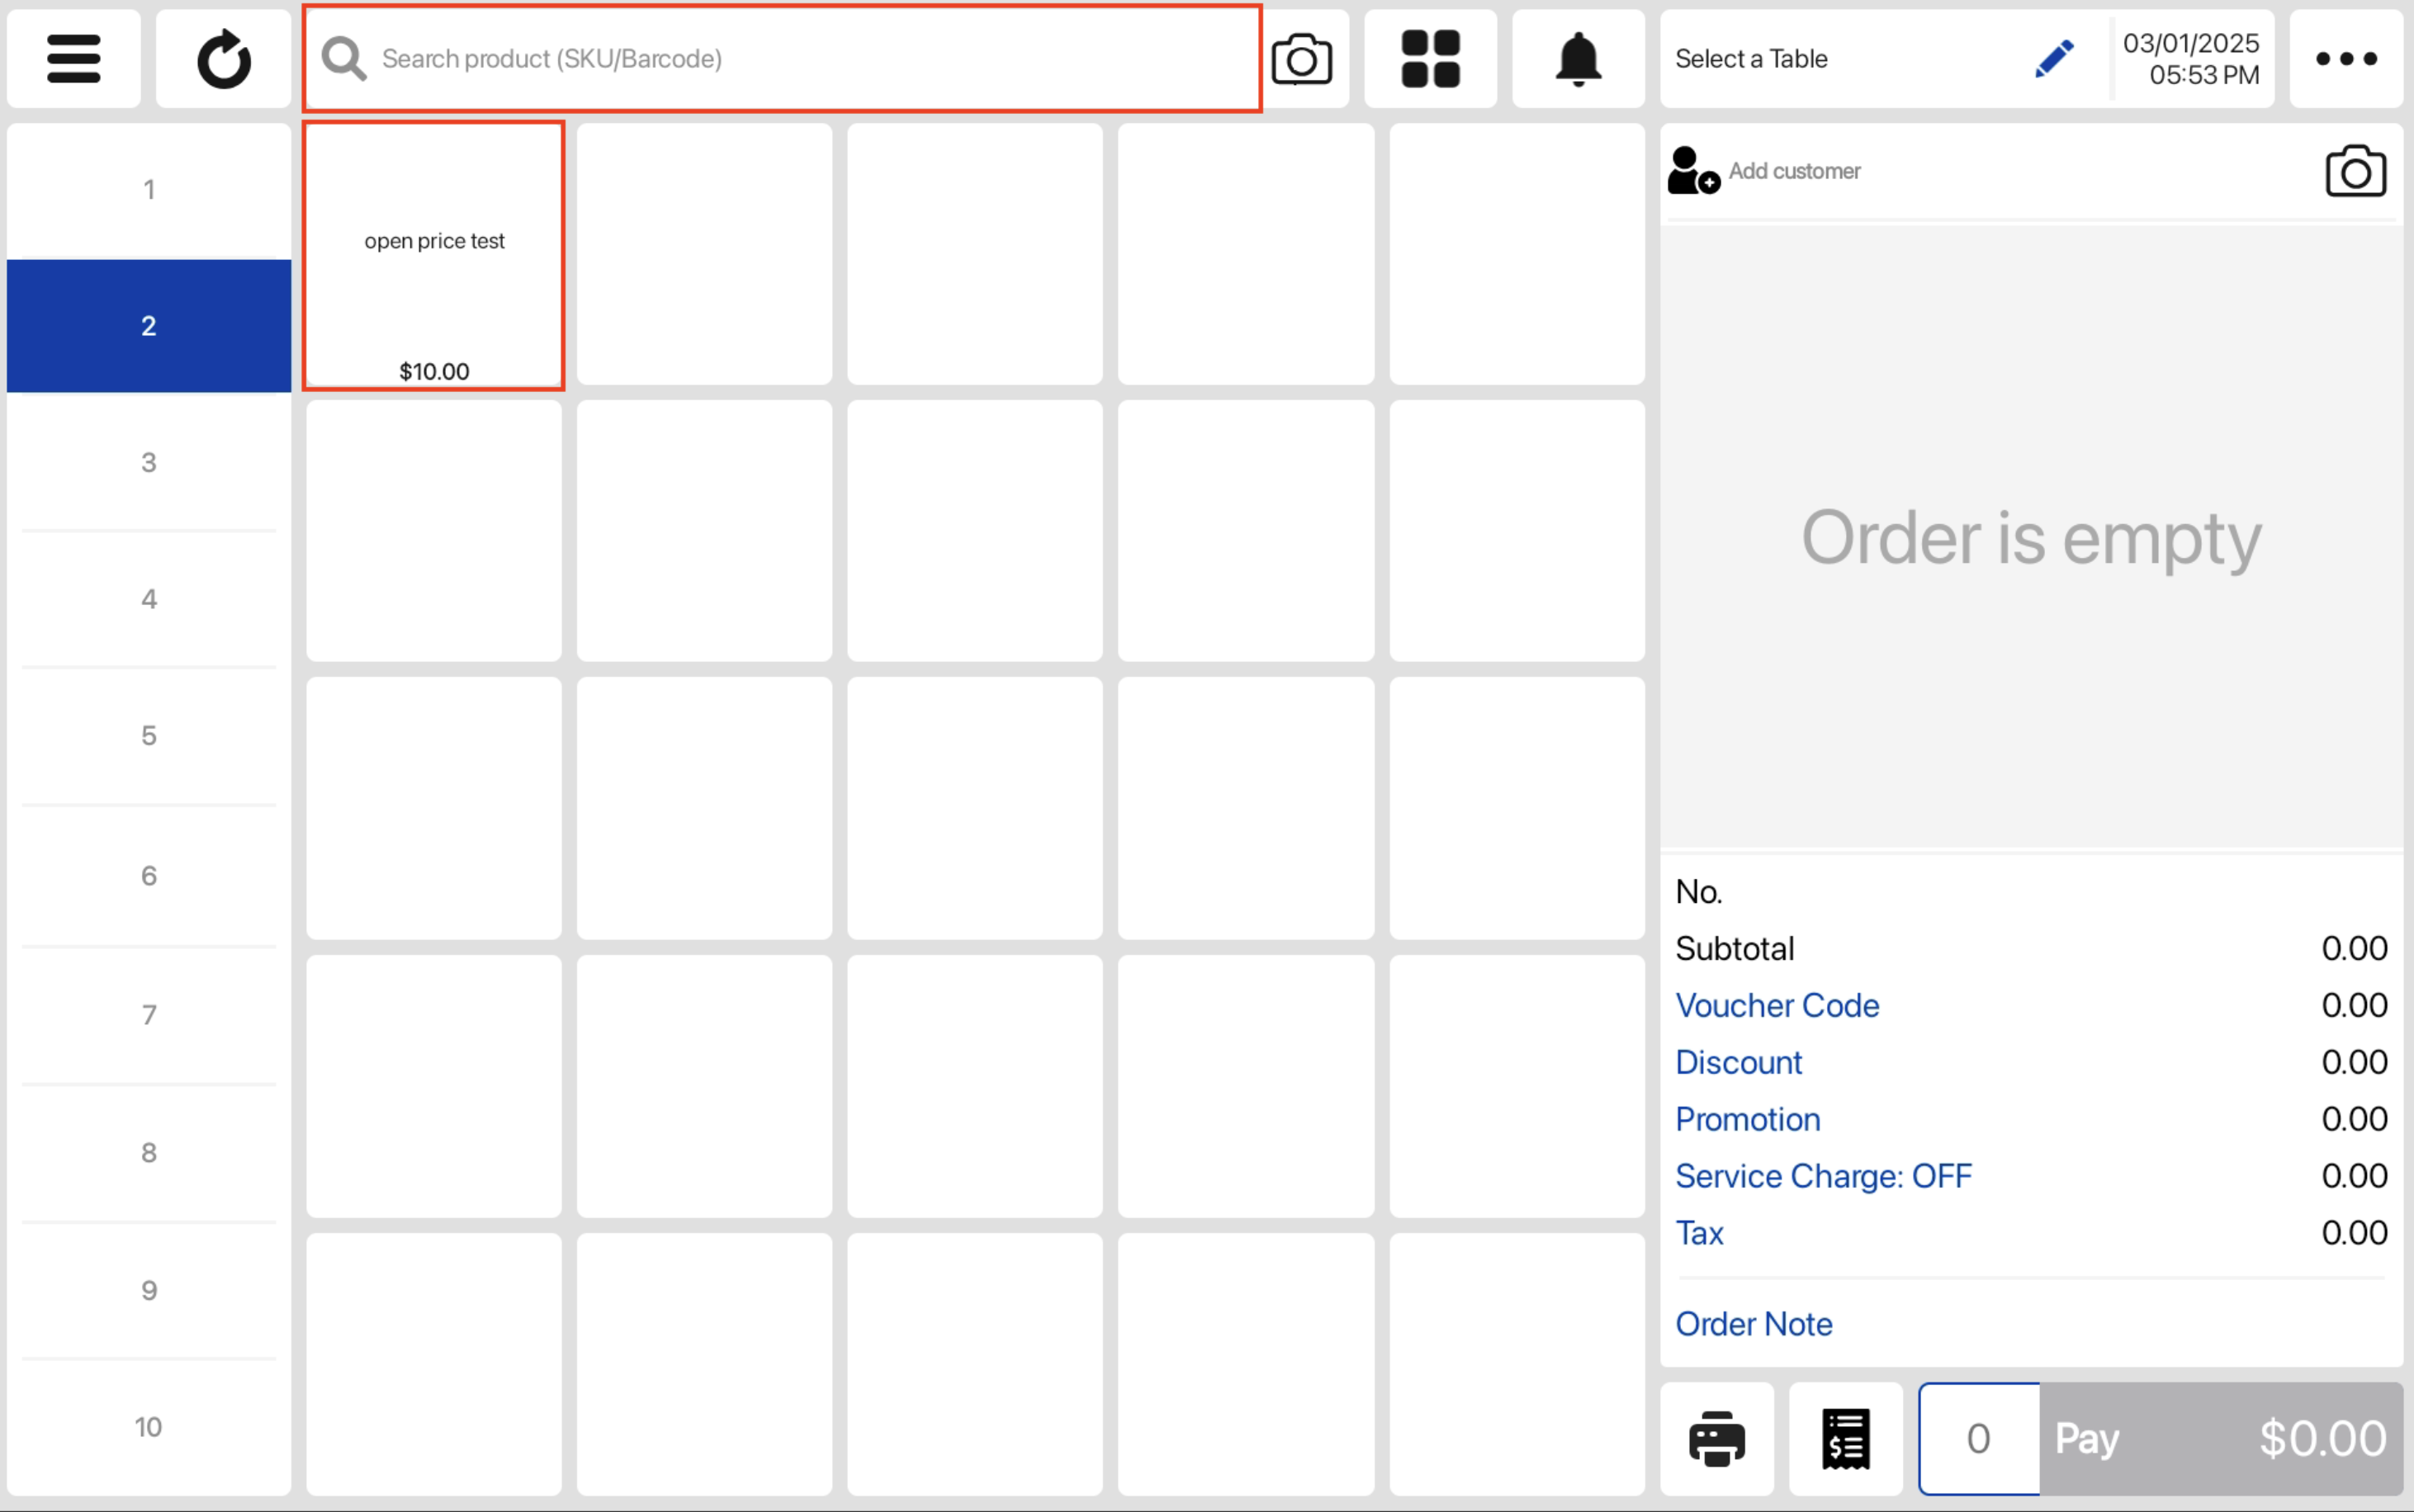The width and height of the screenshot is (2414, 1512).
Task: Open the hamburger main menu
Action: coord(73,59)
